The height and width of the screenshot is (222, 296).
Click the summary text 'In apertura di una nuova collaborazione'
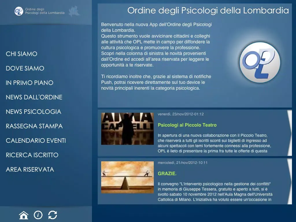coord(214,143)
